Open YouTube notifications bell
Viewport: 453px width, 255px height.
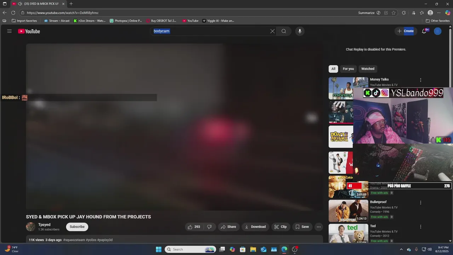pos(424,31)
